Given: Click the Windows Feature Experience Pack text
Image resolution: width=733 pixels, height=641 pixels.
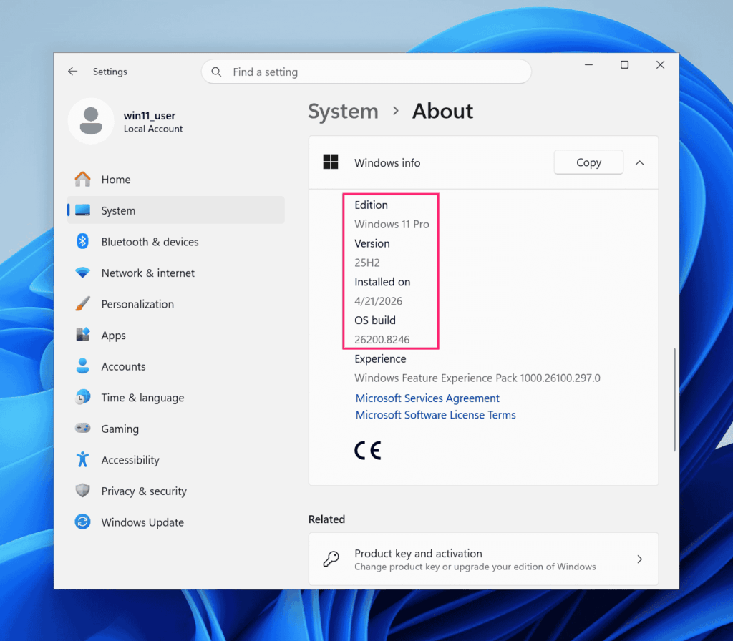Looking at the screenshot, I should coord(477,378).
